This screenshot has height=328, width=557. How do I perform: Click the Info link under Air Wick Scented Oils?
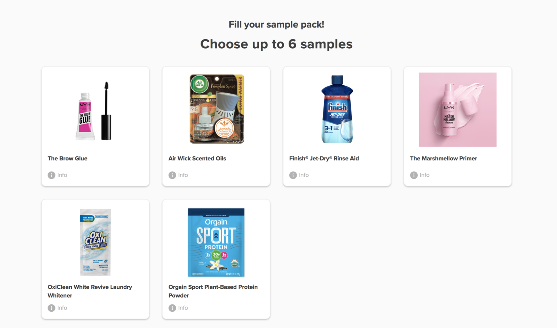tap(183, 175)
